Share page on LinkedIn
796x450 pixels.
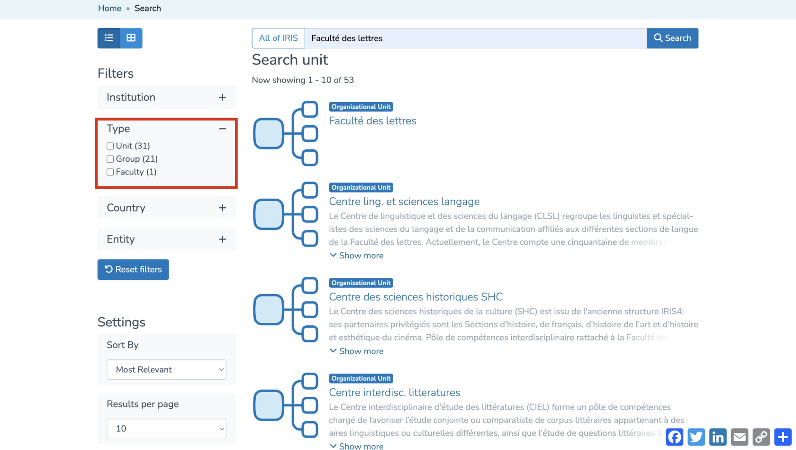718,437
